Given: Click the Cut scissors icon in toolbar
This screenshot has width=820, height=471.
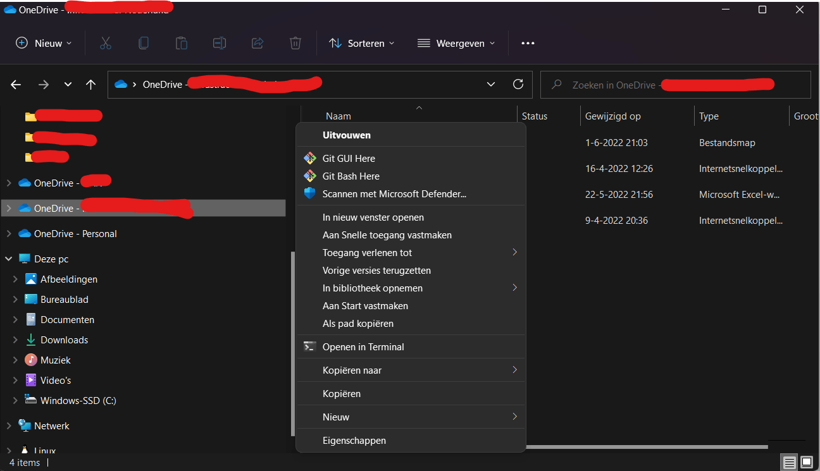Looking at the screenshot, I should click(x=106, y=43).
